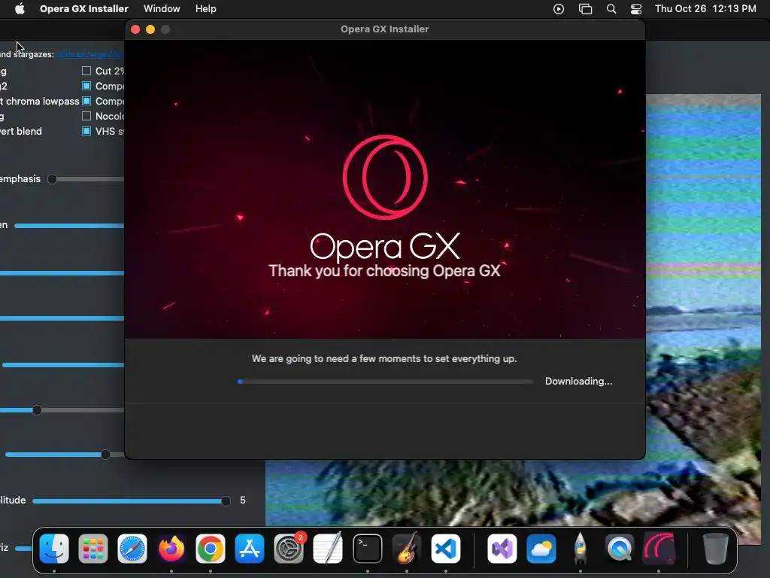
Task: Click the Opera GX logo in installer
Action: (x=385, y=177)
